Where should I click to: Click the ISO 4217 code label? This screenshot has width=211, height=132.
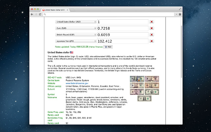[54, 78]
